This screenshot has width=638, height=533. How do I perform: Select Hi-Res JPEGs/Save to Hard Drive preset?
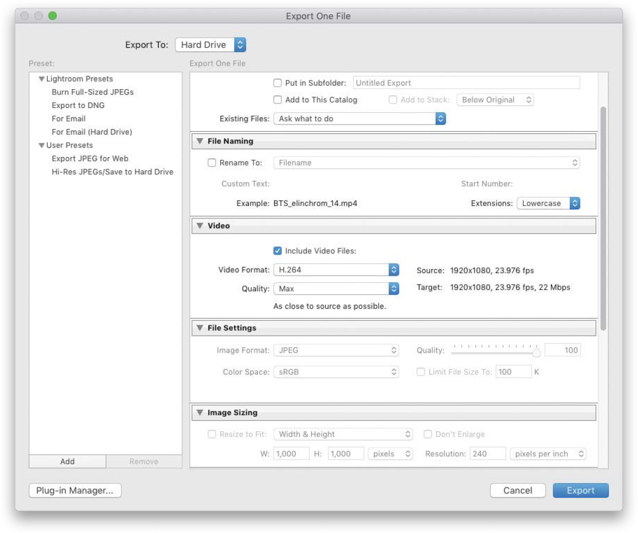pyautogui.click(x=112, y=172)
